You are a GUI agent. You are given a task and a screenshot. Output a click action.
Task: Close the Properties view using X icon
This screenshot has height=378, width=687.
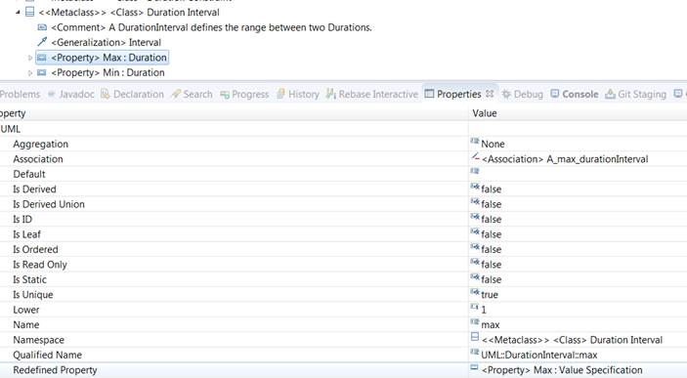point(490,94)
